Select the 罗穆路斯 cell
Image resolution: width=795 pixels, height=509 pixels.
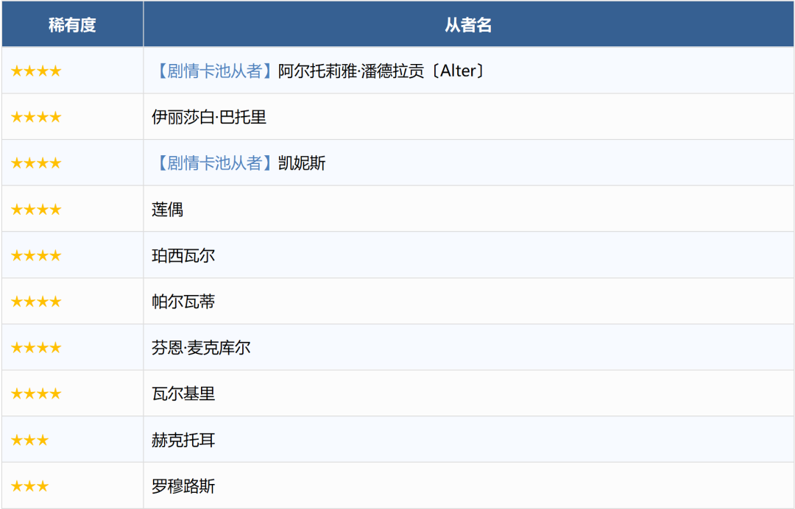[468, 485]
